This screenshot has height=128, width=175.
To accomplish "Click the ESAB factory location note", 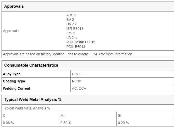I will [68, 54].
